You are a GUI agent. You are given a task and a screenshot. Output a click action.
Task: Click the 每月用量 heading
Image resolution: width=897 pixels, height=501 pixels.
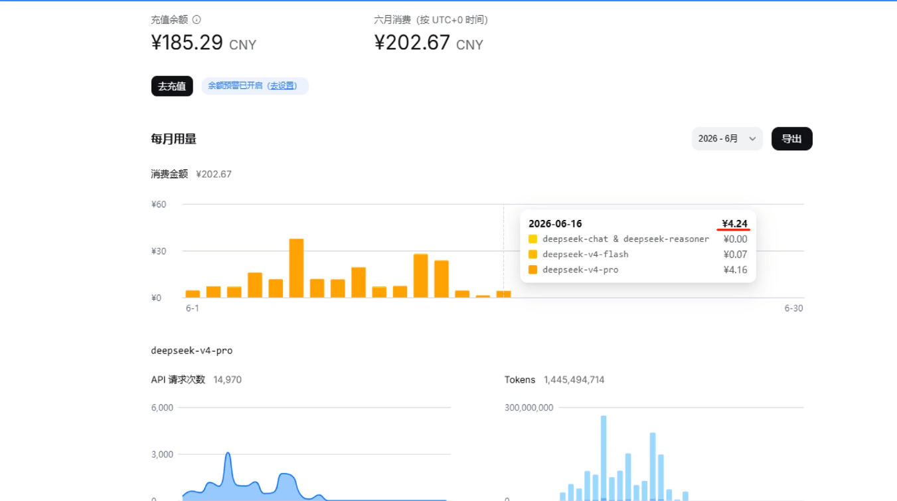pyautogui.click(x=173, y=139)
